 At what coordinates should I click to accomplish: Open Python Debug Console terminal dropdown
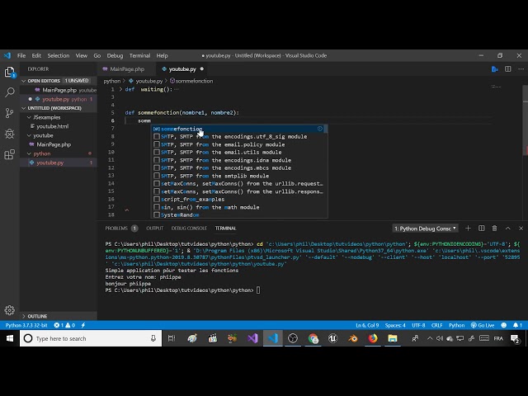click(426, 229)
